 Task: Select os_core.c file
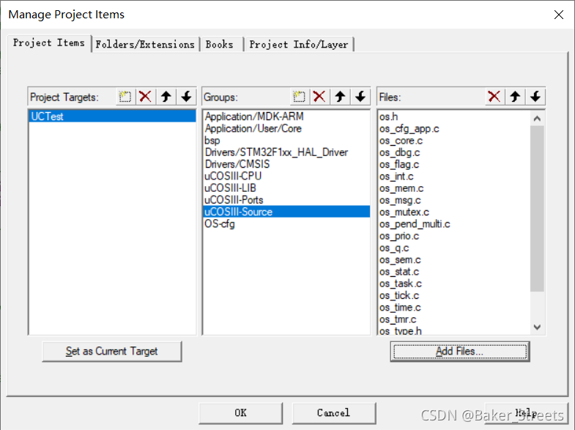click(x=454, y=141)
